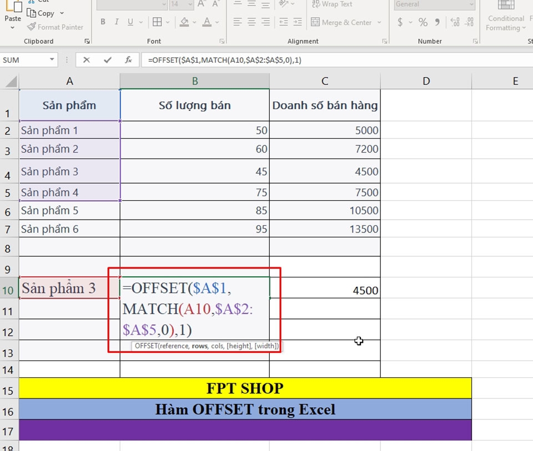The height and width of the screenshot is (451, 533).
Task: Open Alignment Settings dialog launcher
Action: click(x=384, y=42)
